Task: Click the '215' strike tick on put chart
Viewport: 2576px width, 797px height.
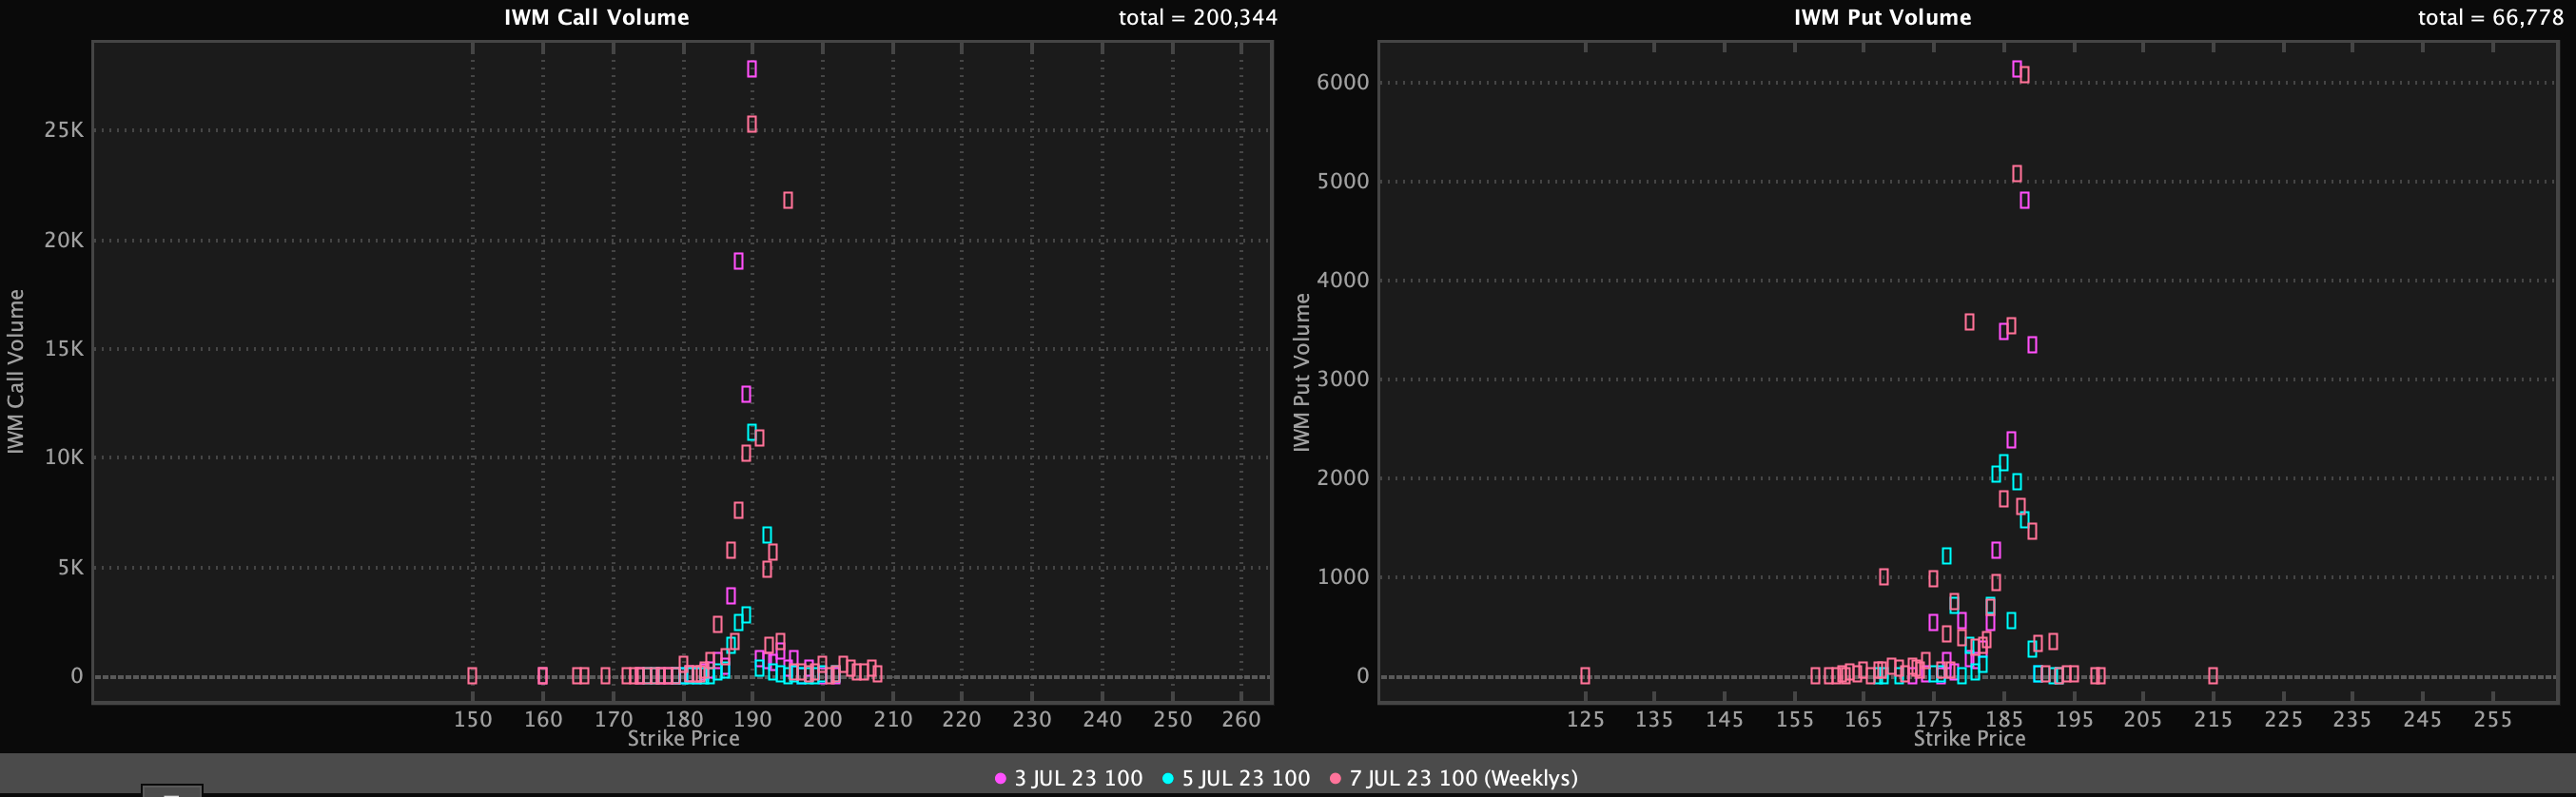Action: [2213, 719]
